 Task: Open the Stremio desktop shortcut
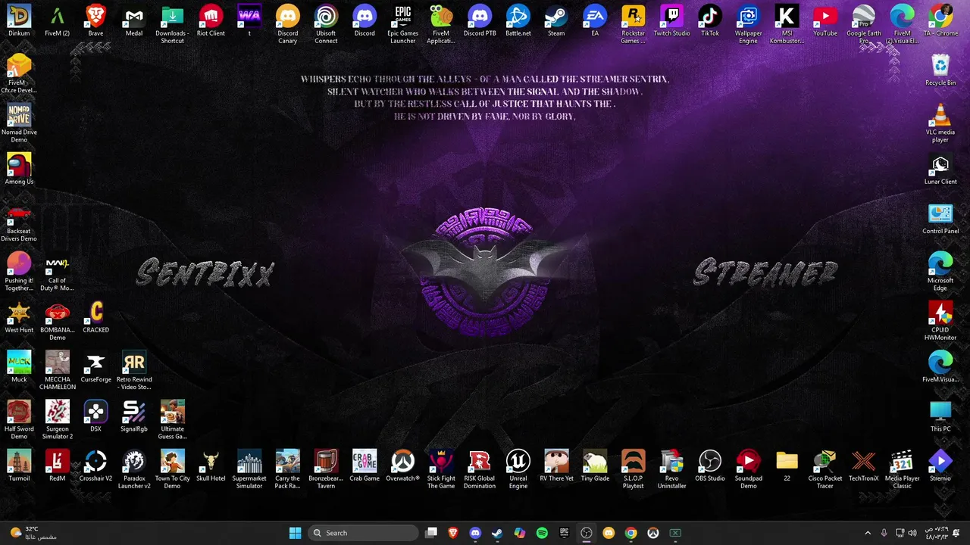tap(940, 466)
